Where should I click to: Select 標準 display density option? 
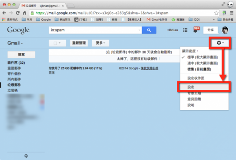point(202,57)
